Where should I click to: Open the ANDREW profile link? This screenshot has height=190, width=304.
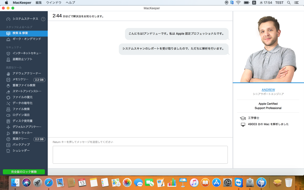pyautogui.click(x=268, y=90)
